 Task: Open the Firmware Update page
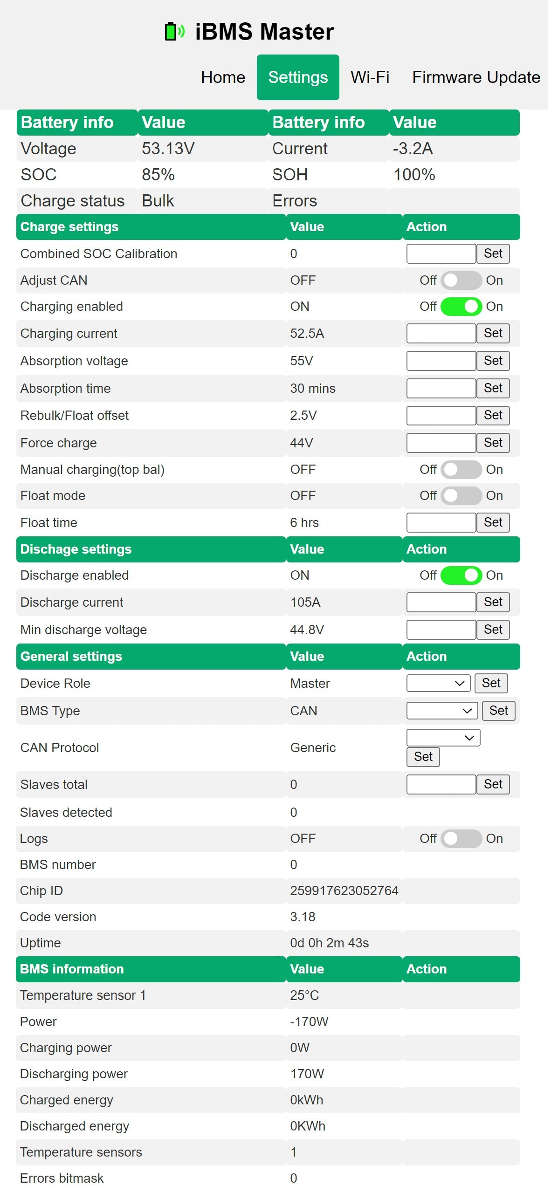coord(475,77)
